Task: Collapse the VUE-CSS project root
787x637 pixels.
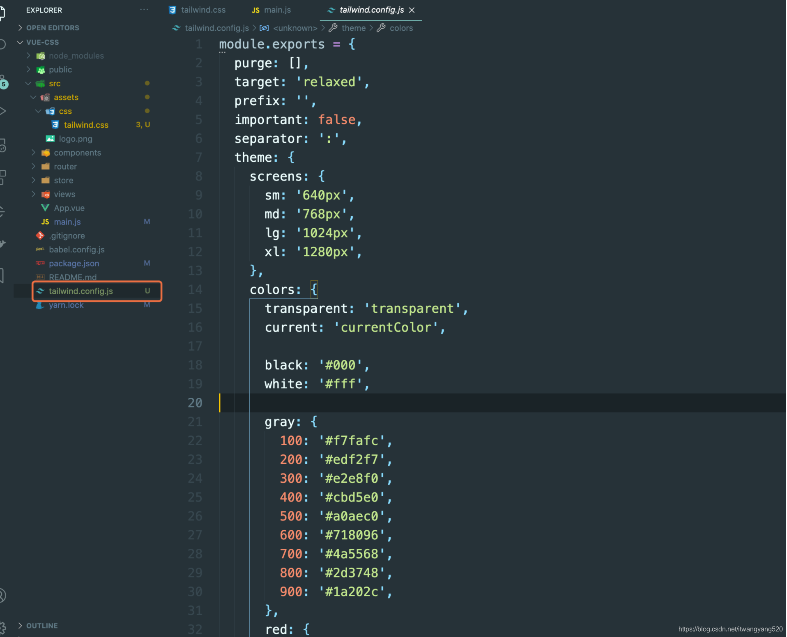Action: pos(20,42)
